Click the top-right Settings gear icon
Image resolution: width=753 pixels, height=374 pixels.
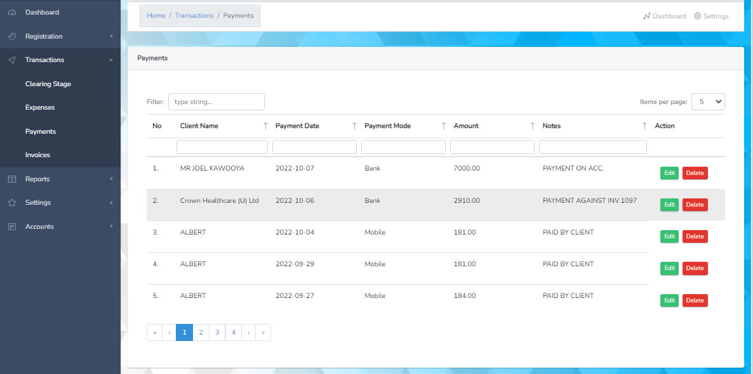point(697,16)
